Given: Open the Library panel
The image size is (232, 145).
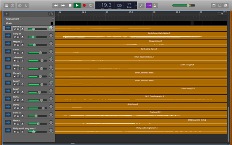Looking at the screenshot, I should point(7,5).
